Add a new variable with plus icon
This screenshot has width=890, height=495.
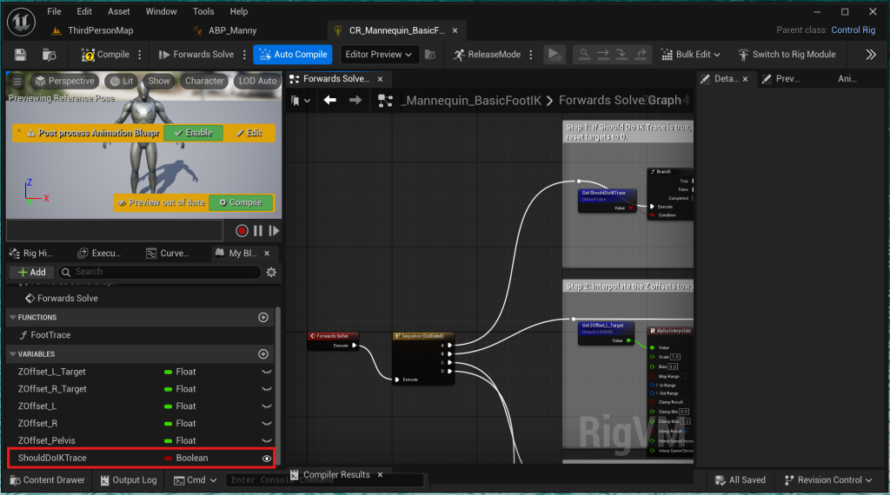[x=263, y=354]
